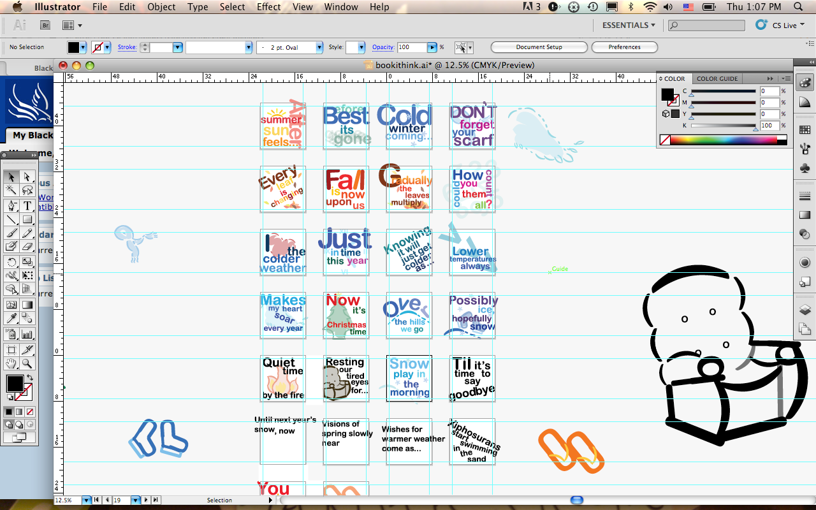816x510 pixels.
Task: Reset to default fill and stroke
Action: pos(10,398)
